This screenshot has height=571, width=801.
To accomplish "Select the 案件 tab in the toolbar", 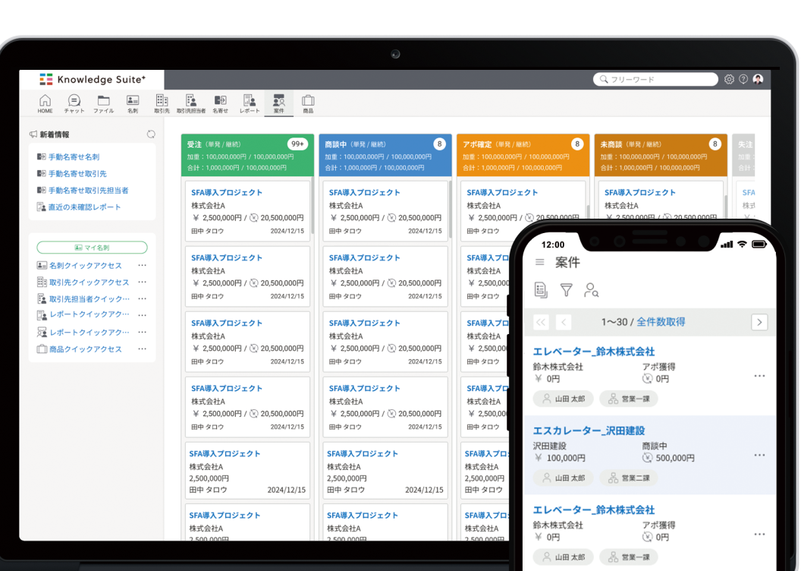I will [x=279, y=104].
